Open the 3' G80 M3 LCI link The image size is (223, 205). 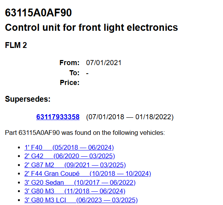pyautogui.click(x=81, y=200)
